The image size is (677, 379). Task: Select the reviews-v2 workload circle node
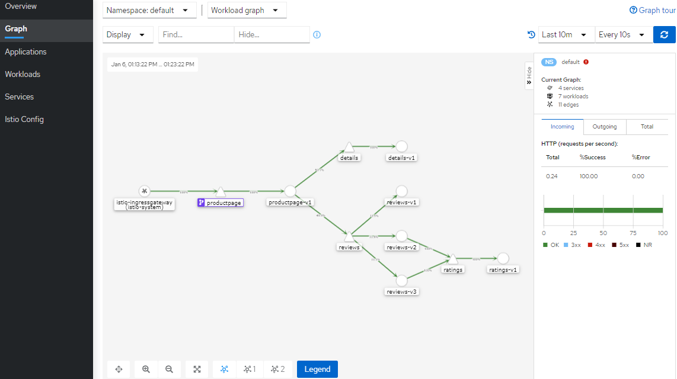pyautogui.click(x=401, y=236)
